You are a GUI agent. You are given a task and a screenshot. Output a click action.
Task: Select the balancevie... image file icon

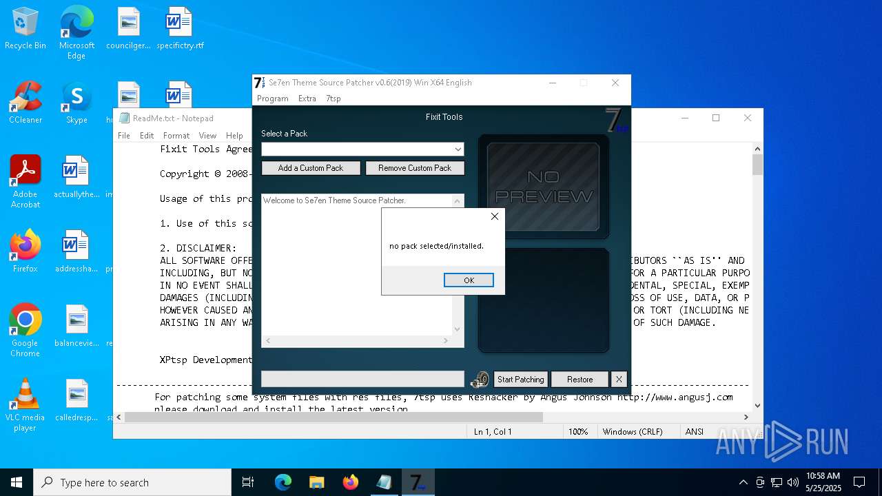click(76, 326)
